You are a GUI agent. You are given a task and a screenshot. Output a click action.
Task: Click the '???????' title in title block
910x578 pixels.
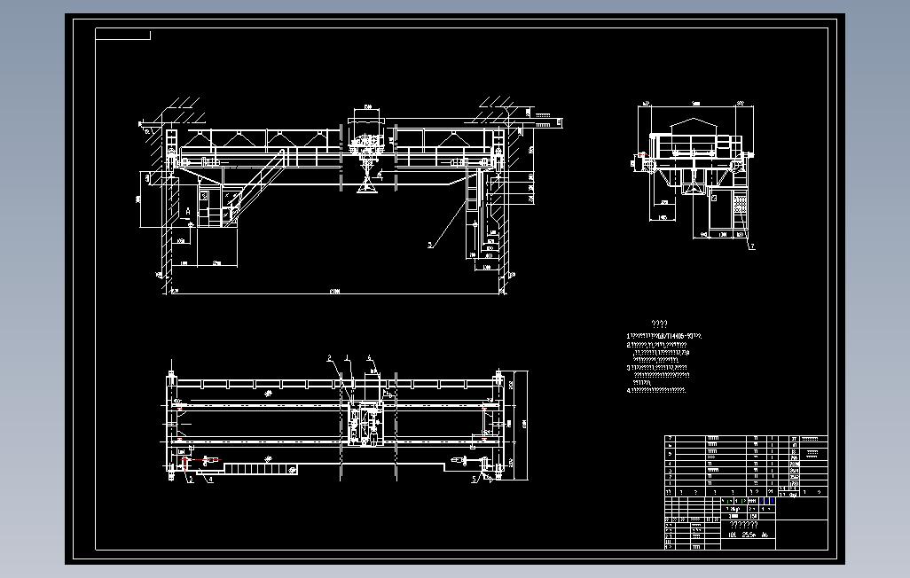(x=743, y=525)
